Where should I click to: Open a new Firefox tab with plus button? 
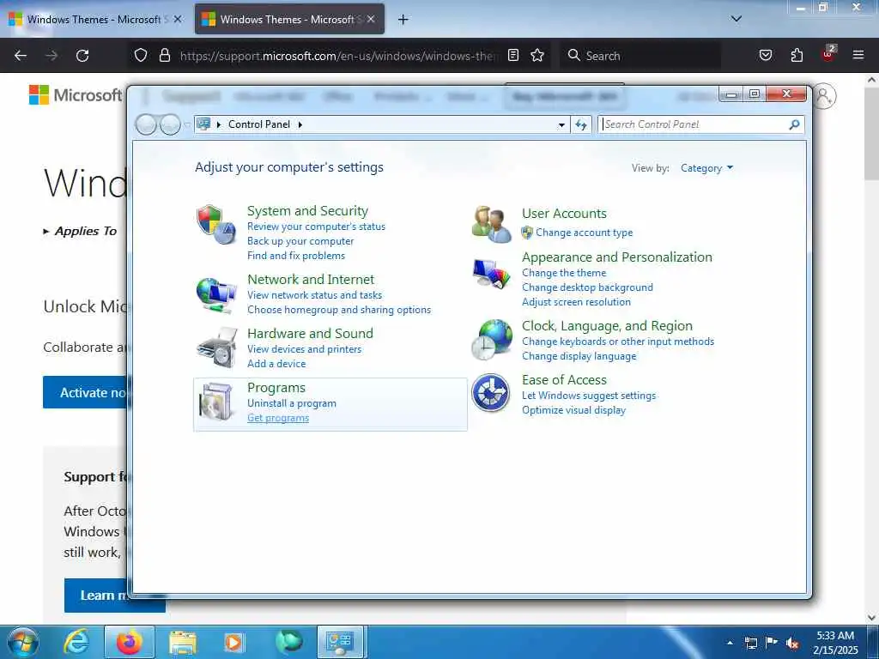[403, 20]
